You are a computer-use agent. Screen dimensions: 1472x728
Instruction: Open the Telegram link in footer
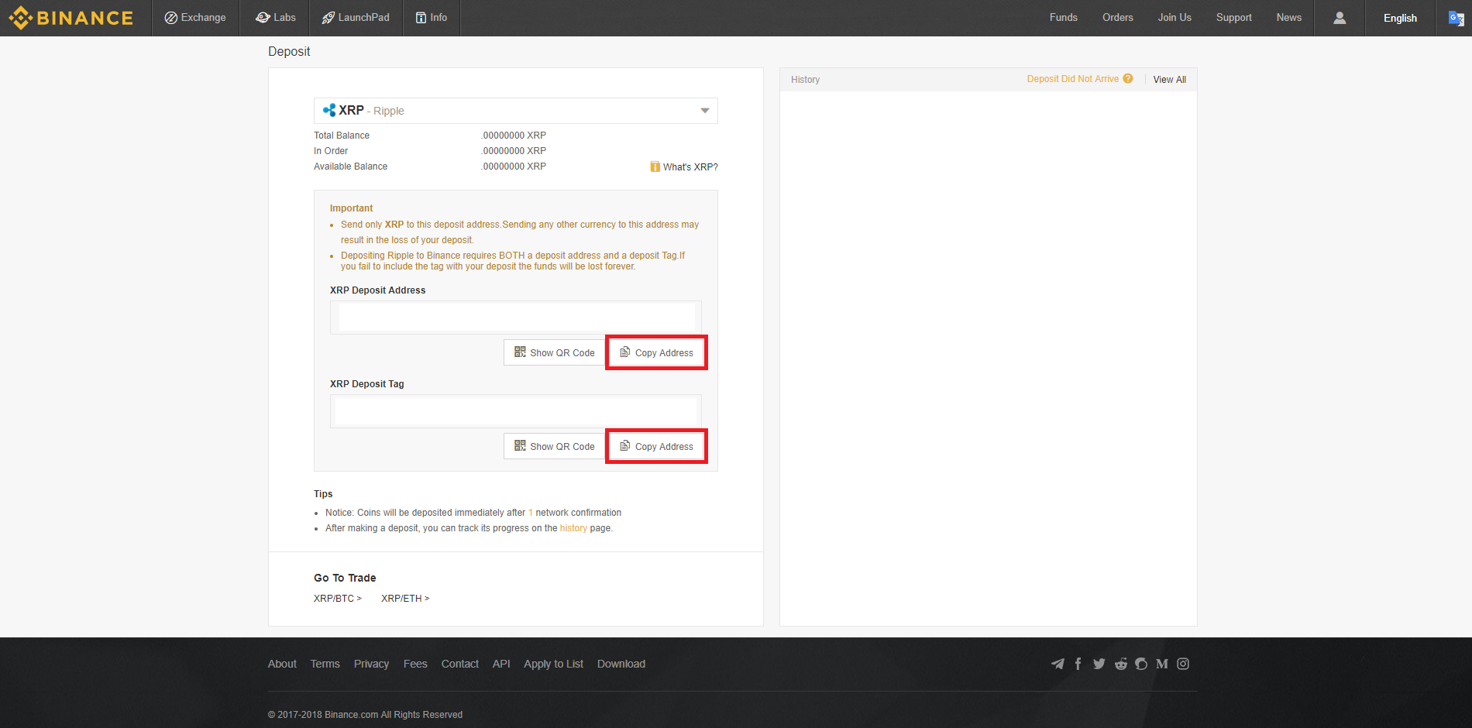[1058, 664]
